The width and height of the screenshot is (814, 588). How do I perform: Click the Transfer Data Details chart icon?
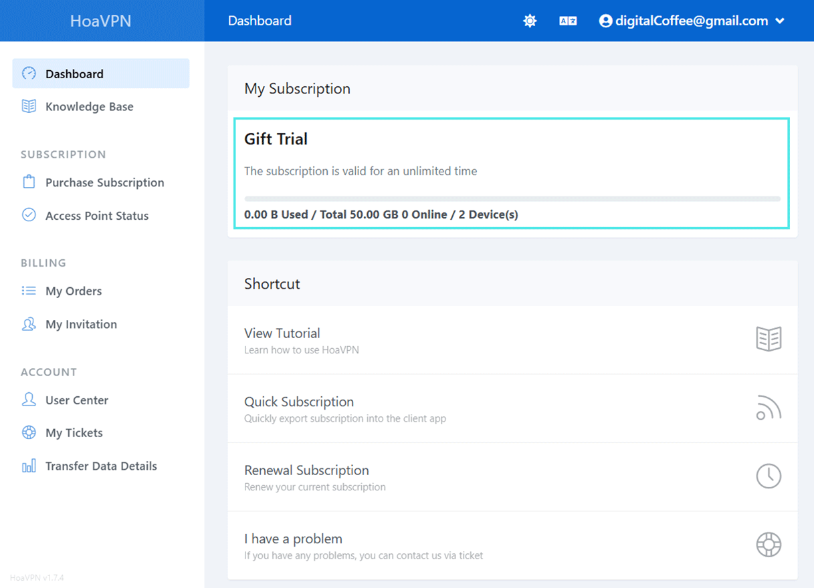tap(29, 466)
